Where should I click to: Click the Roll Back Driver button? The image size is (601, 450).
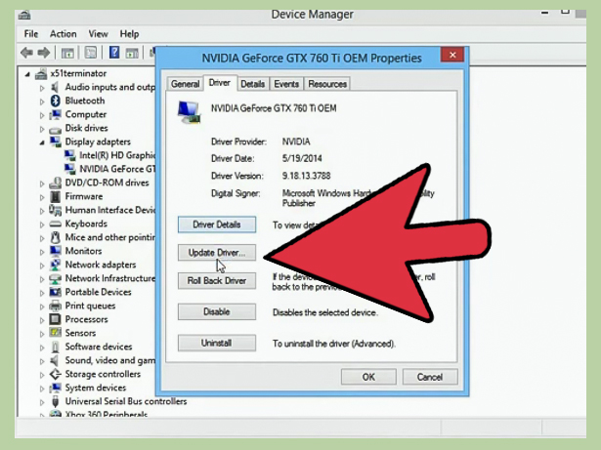[x=217, y=281]
